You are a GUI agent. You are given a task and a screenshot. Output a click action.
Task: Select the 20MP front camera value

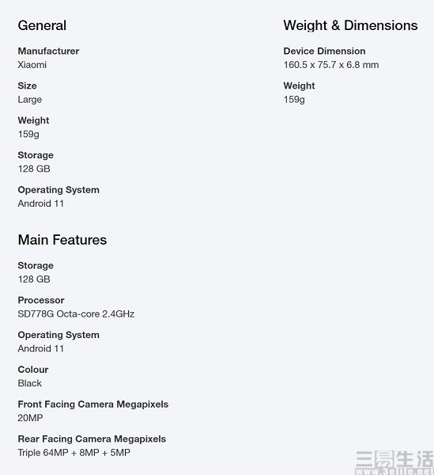tap(30, 418)
